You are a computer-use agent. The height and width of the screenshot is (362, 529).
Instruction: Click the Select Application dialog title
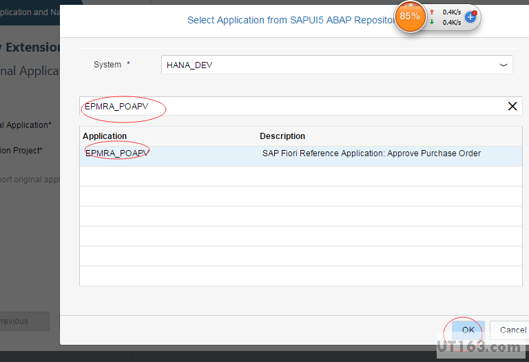(x=289, y=21)
